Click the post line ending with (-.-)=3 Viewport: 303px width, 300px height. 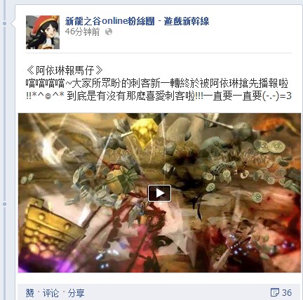[159, 96]
